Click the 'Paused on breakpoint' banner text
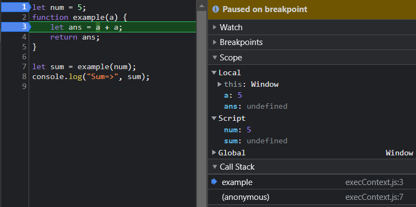The image size is (416, 207). click(x=265, y=9)
